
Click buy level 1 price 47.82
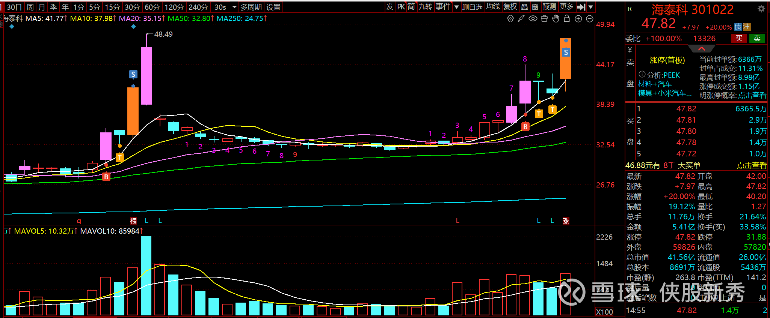click(x=686, y=109)
